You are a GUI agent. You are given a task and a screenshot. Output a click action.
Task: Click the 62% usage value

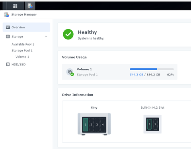(170, 75)
